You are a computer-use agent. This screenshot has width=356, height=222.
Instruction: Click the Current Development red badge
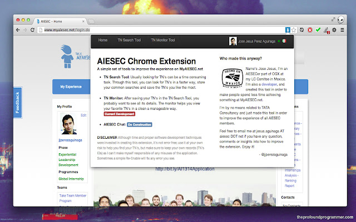[x=120, y=114]
